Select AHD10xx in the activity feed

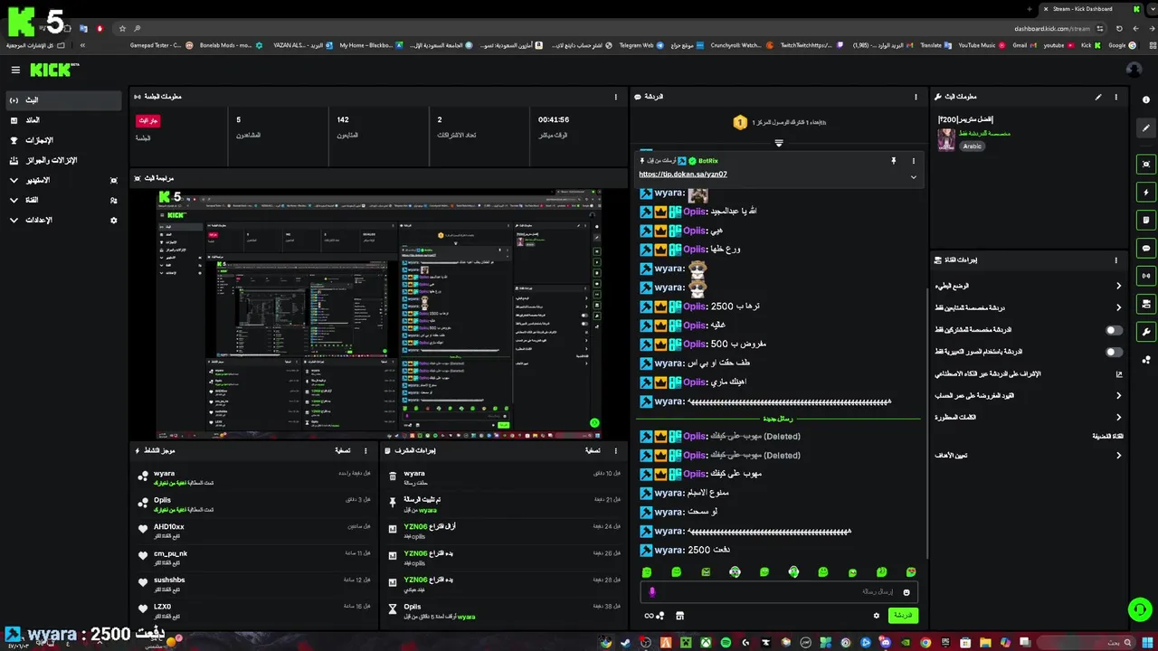pos(169,527)
